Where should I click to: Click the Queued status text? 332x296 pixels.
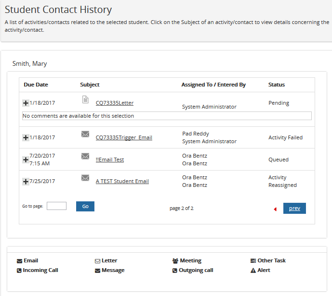coord(279,160)
